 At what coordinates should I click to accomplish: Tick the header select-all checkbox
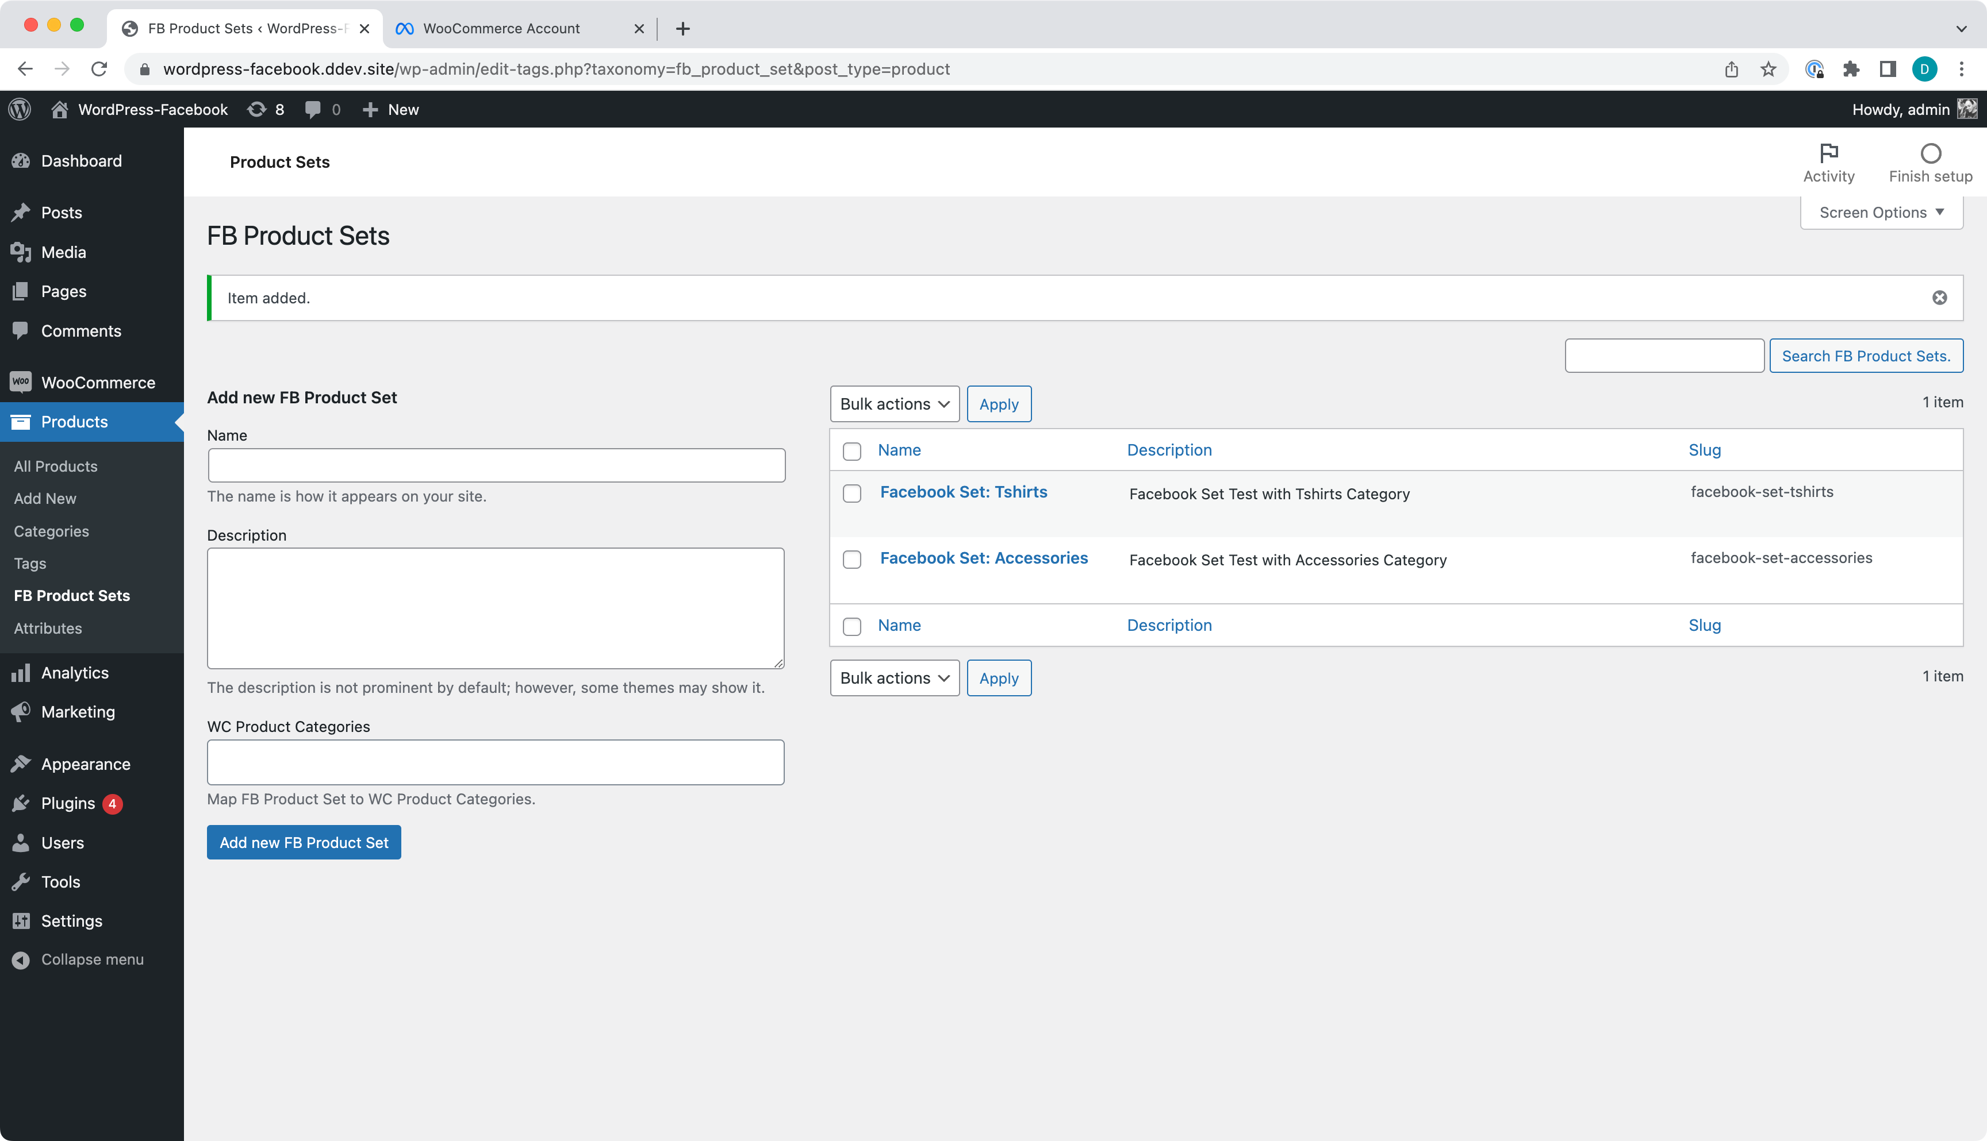(x=851, y=450)
